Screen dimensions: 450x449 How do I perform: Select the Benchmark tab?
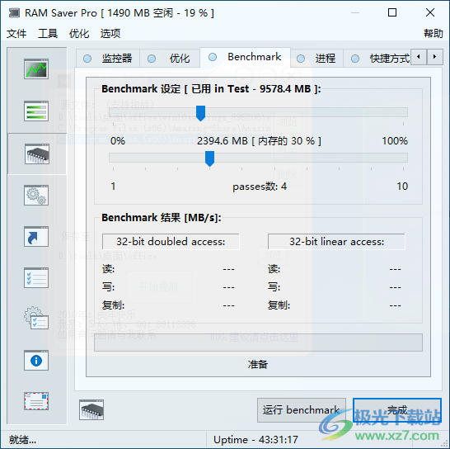pos(245,57)
